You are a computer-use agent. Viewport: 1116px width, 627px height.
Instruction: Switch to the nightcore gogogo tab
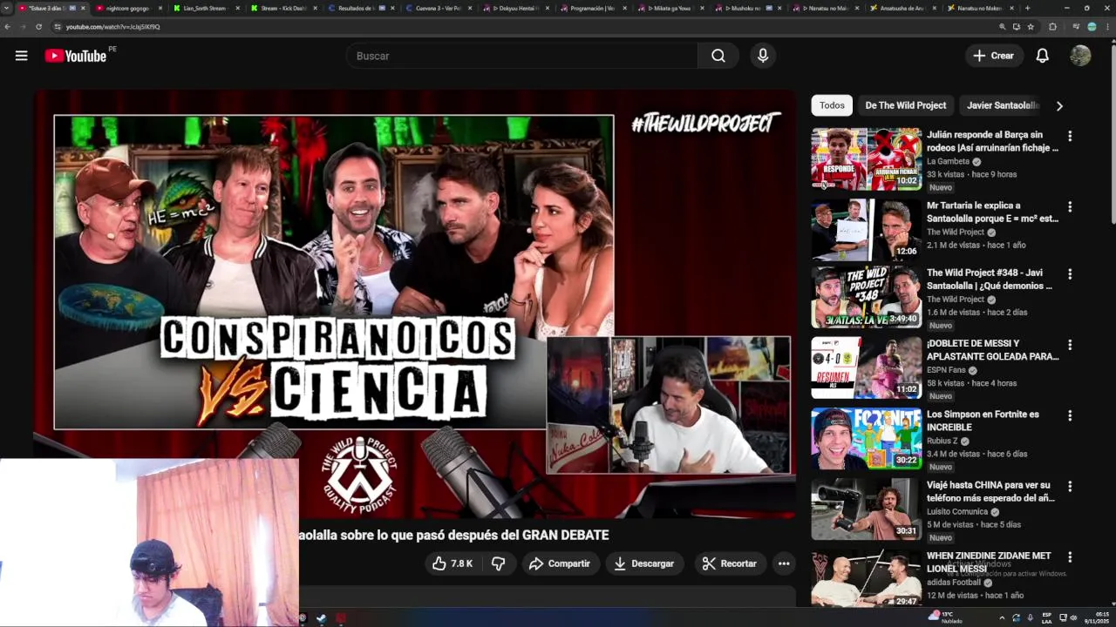click(128, 8)
